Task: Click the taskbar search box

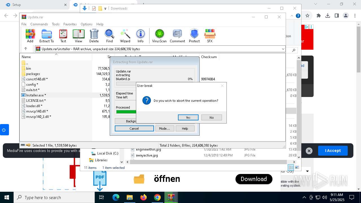Action: point(54,197)
